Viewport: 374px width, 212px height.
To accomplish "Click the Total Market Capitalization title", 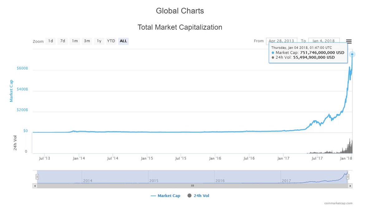I will coord(180,27).
